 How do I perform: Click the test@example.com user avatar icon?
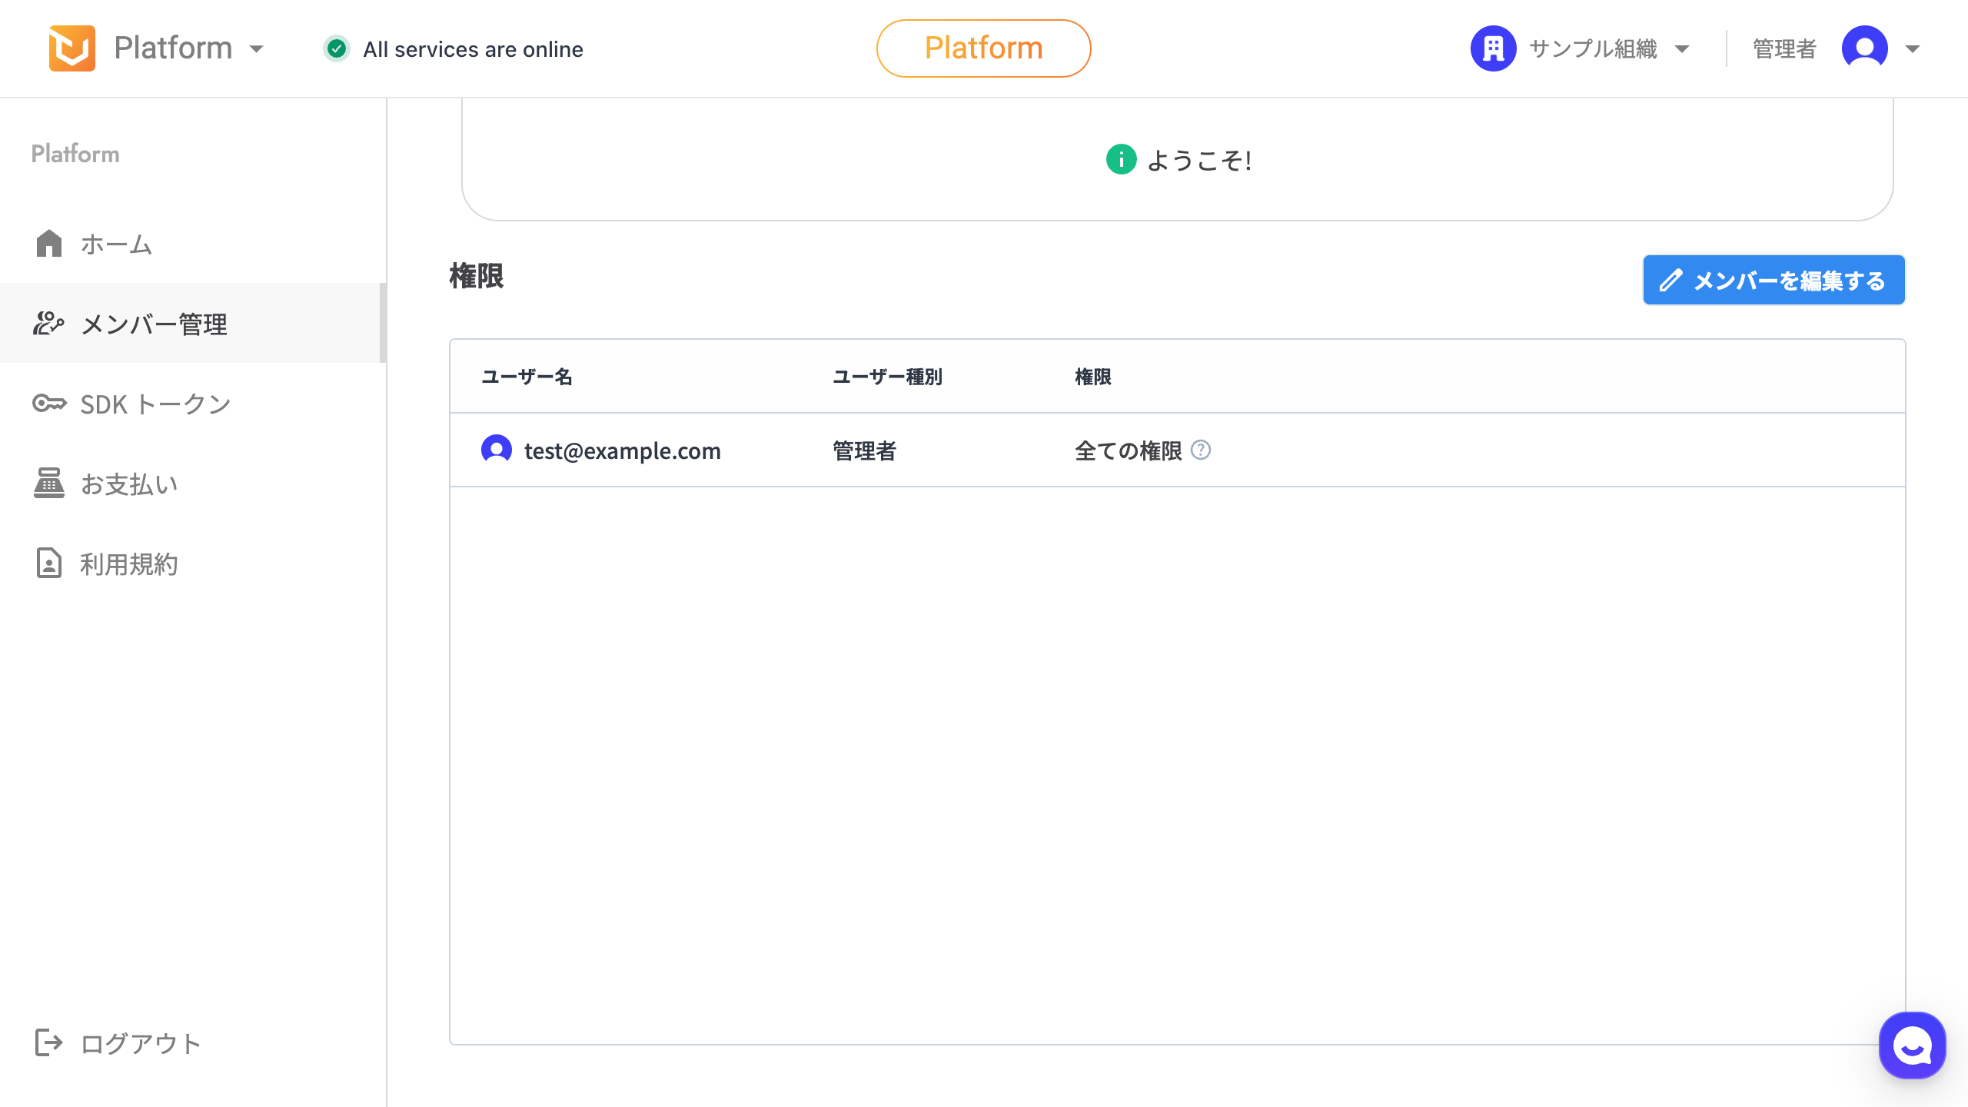[x=497, y=450]
